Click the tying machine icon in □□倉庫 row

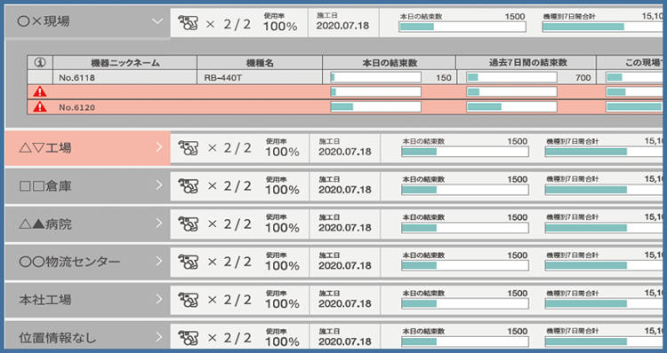[x=189, y=186]
